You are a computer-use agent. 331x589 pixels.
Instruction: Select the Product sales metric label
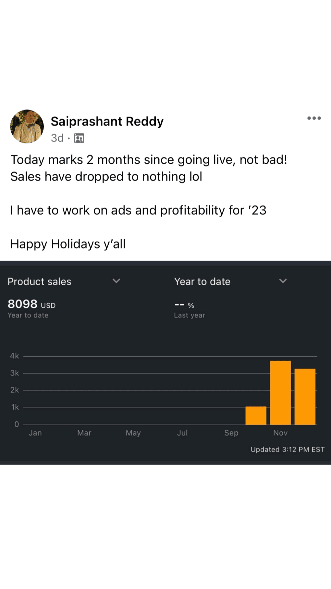click(x=39, y=282)
